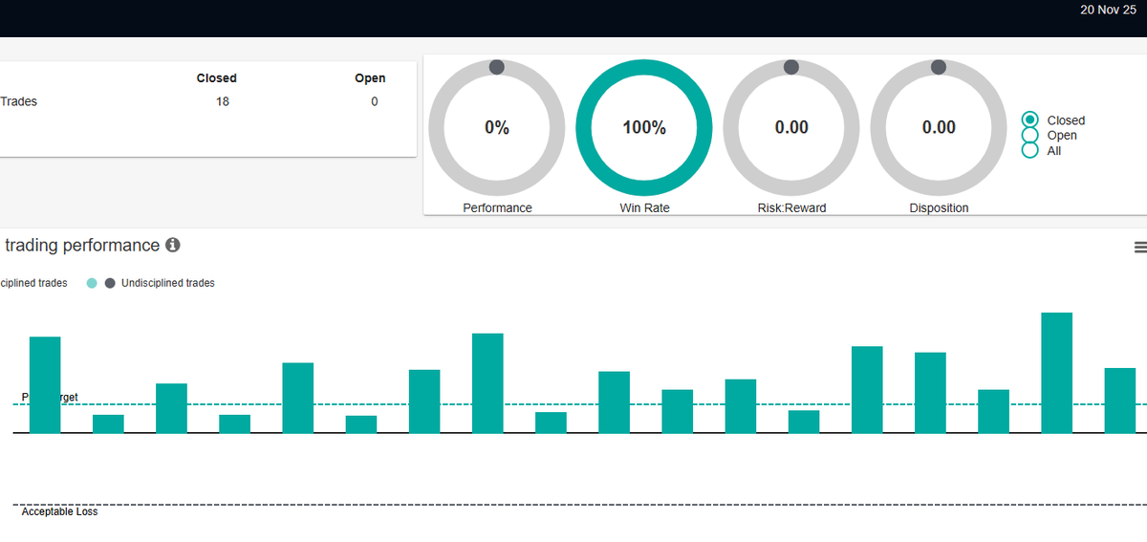Toggle the teal disciplined trades legend dot
This screenshot has height=542, width=1147.
tap(91, 283)
